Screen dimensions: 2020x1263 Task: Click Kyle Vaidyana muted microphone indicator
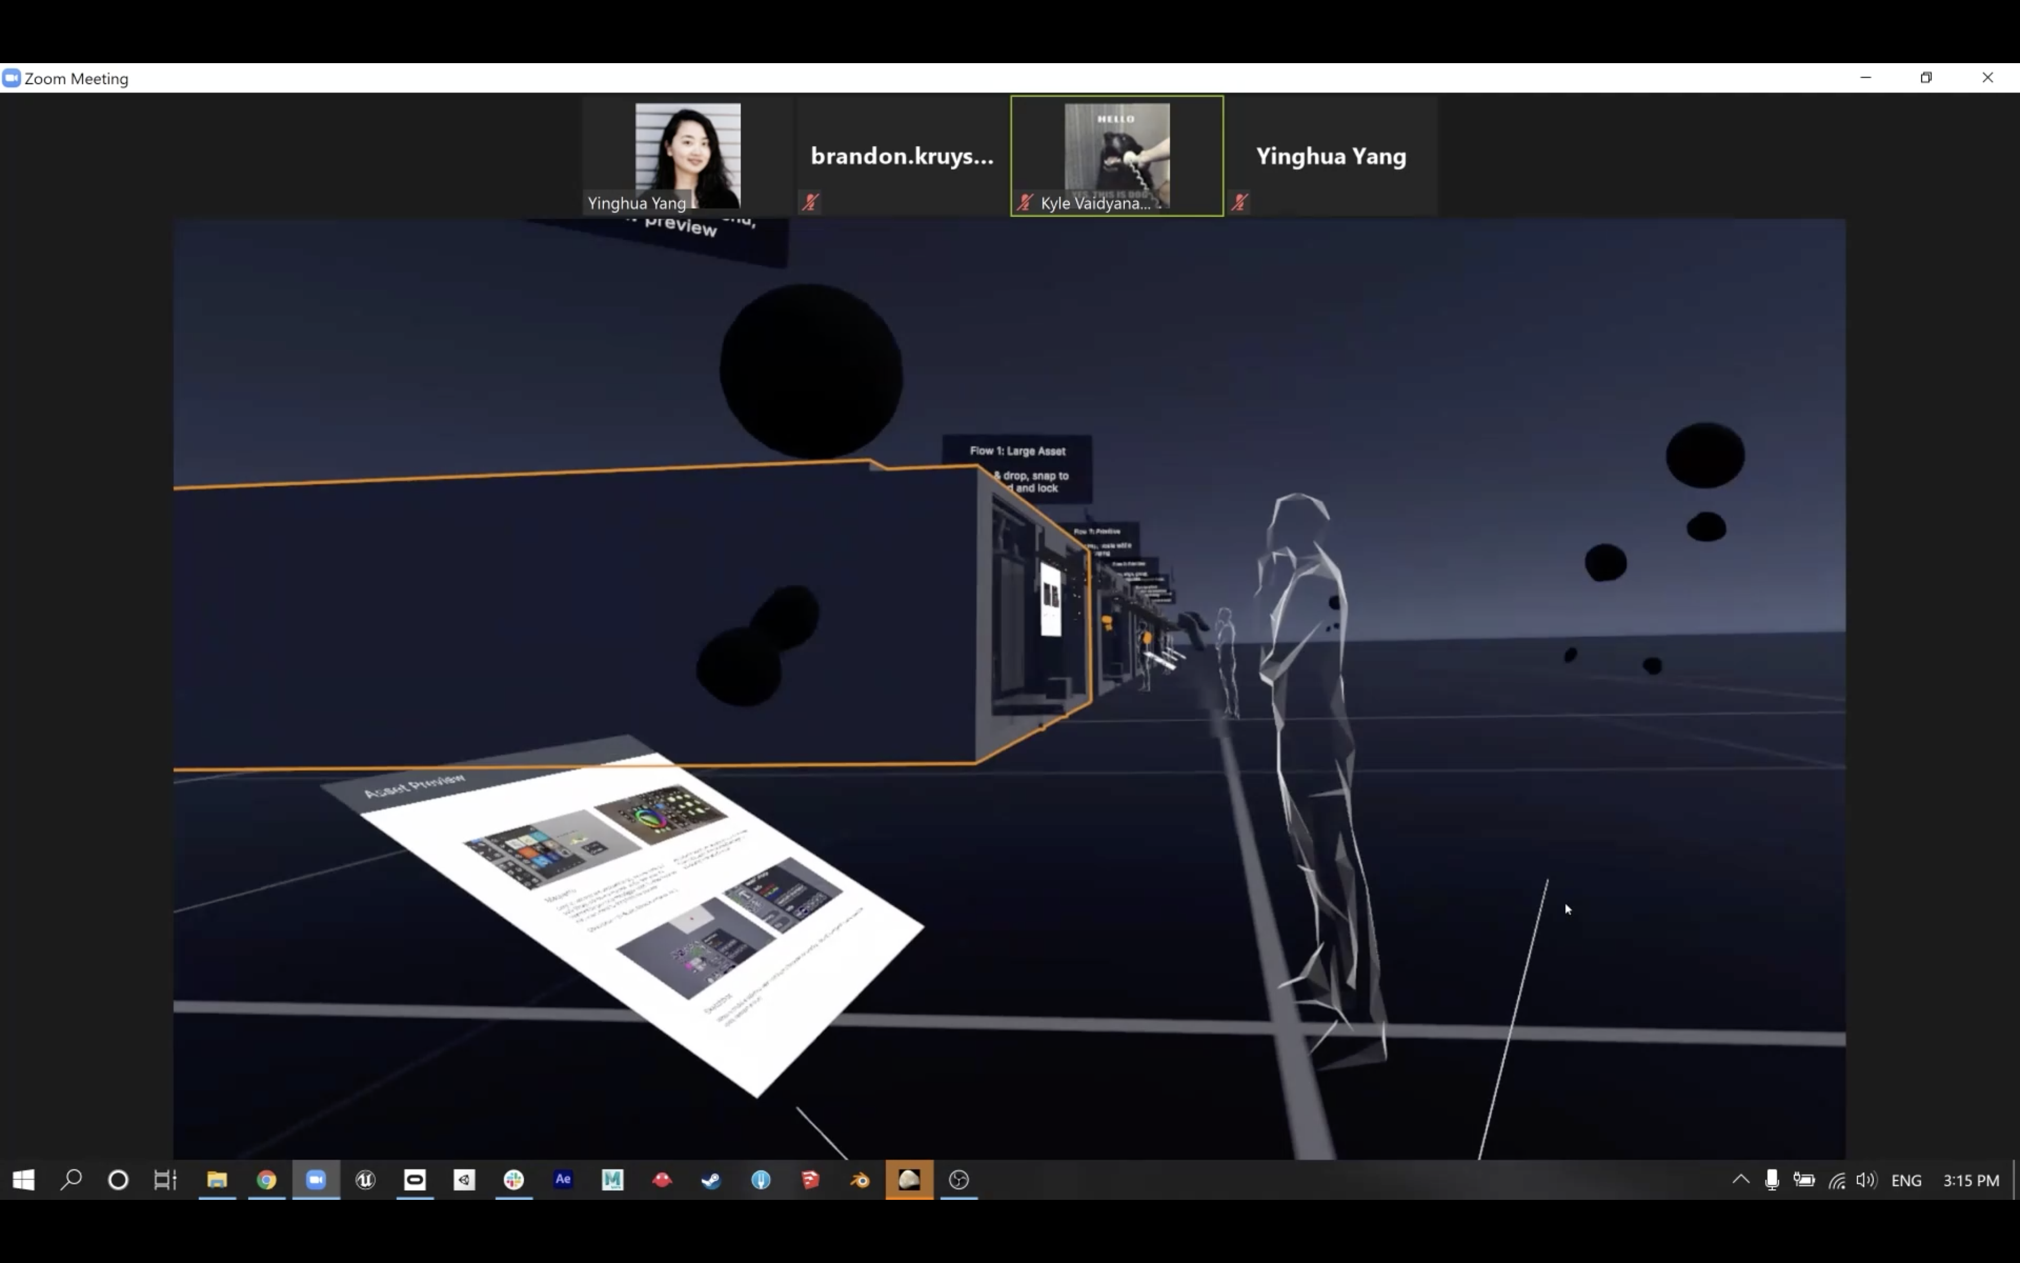(x=1025, y=202)
